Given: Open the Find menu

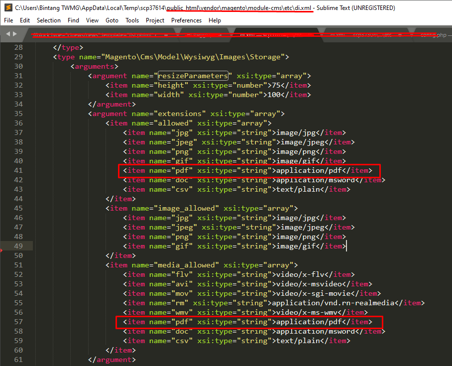Looking at the screenshot, I should click(x=73, y=20).
